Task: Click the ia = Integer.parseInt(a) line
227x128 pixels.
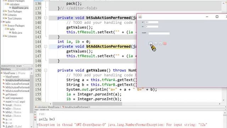Action: tap(94, 94)
